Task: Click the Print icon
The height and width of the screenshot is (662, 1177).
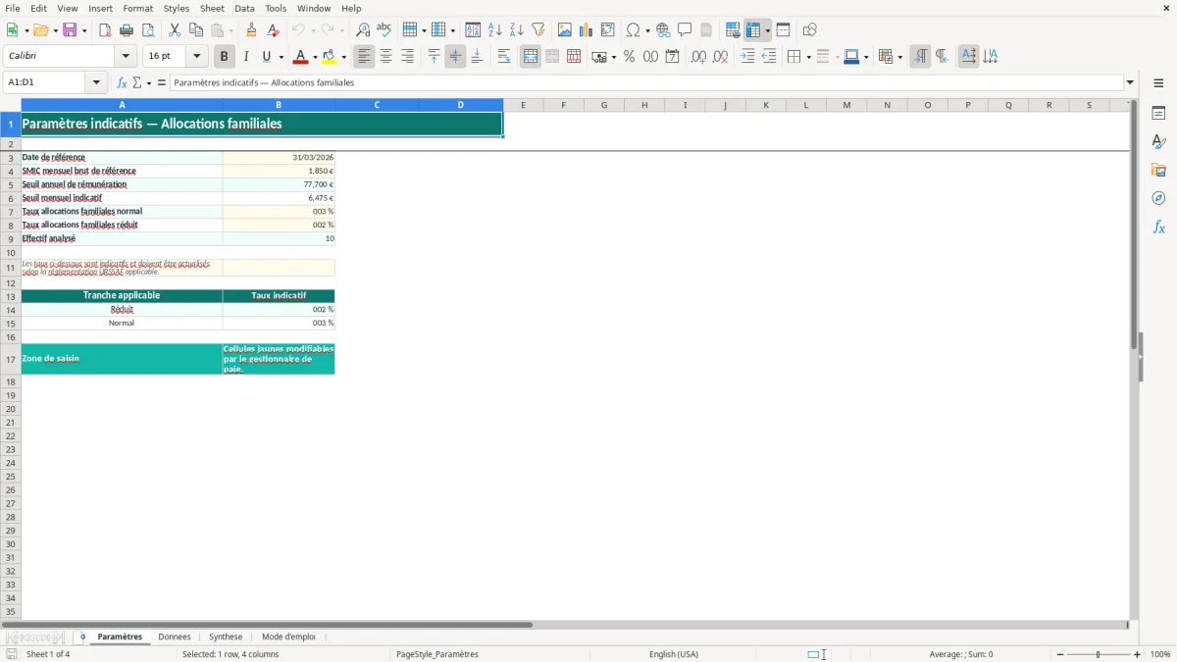Action: (x=127, y=30)
